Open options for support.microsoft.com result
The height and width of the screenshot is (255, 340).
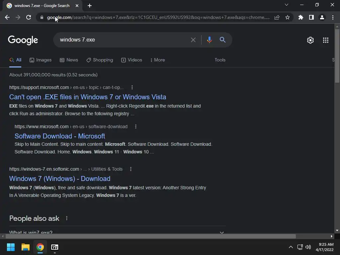click(132, 87)
